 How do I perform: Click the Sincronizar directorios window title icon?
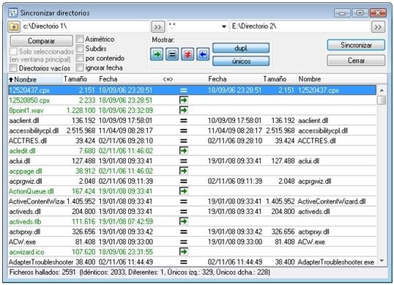click(12, 12)
